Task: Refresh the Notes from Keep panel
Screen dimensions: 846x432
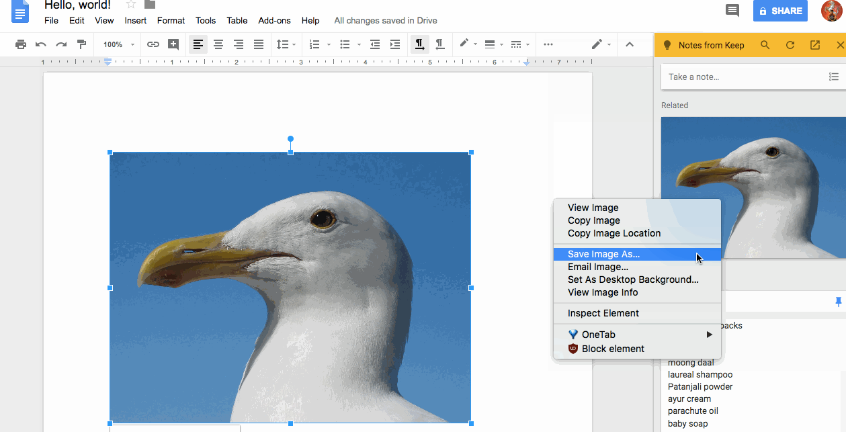Action: 790,45
